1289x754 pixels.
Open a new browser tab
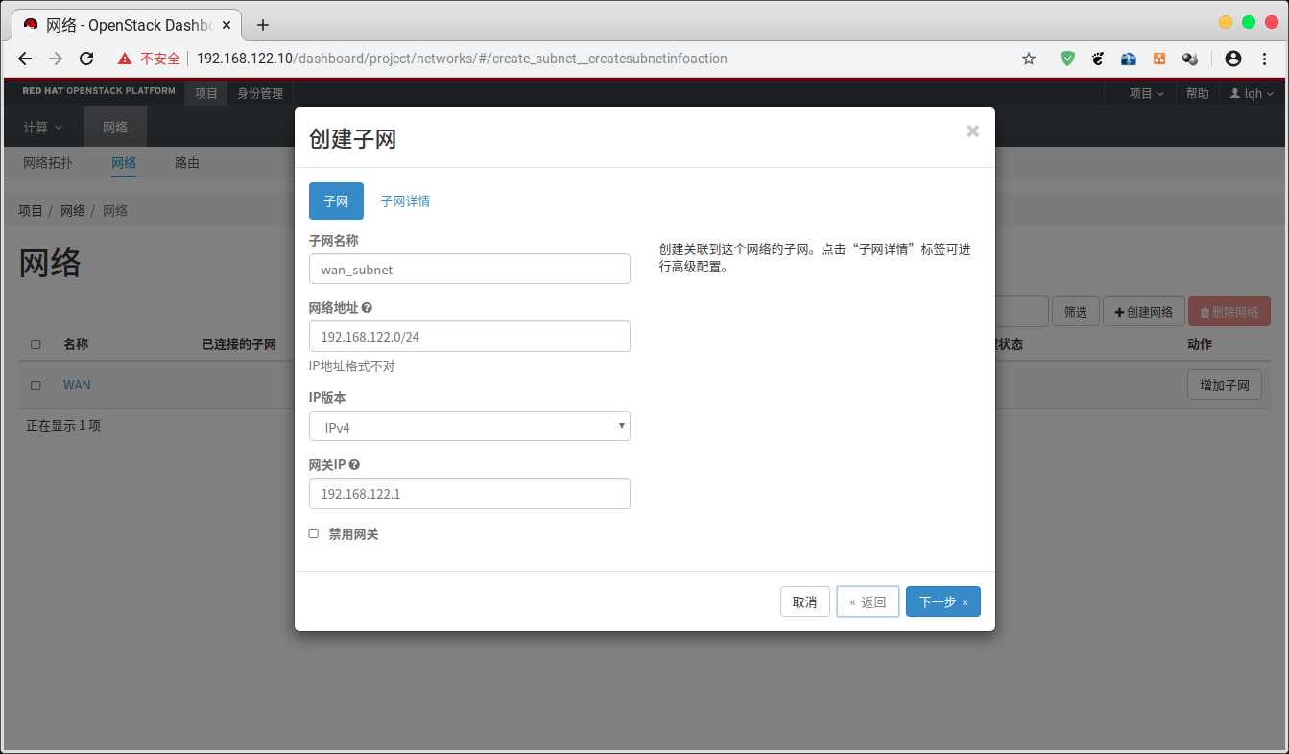click(x=263, y=25)
